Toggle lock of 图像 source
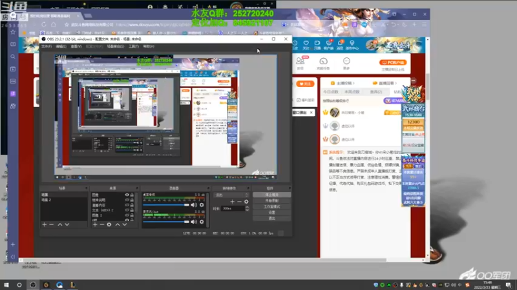The image size is (517, 290). 132,195
